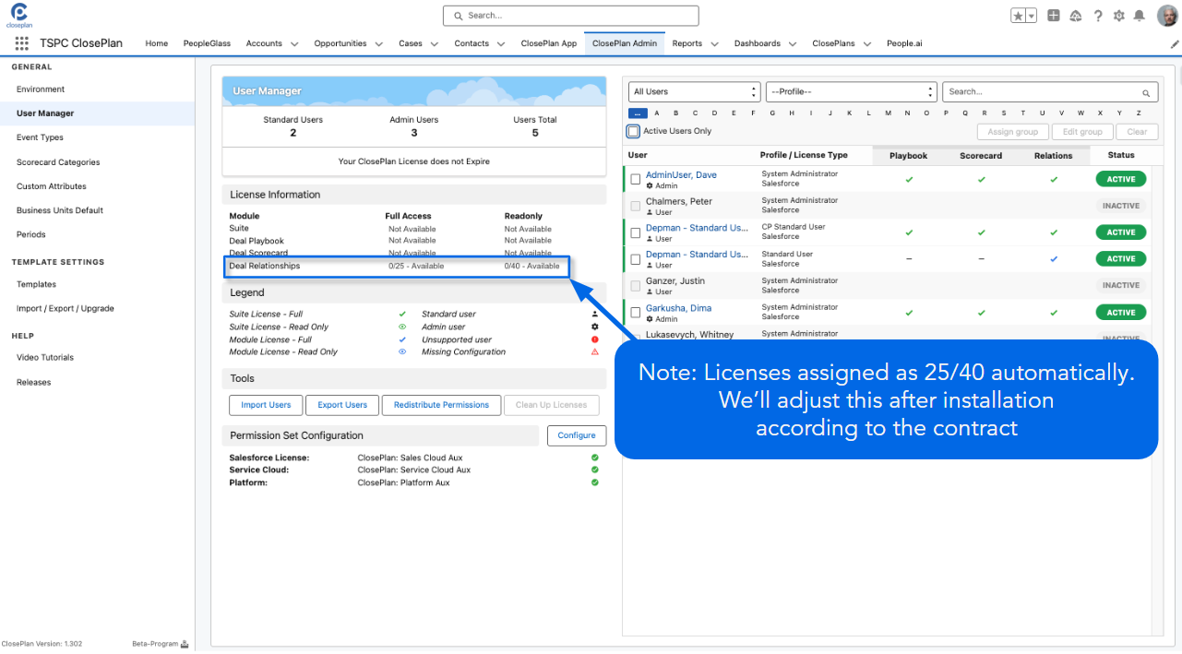This screenshot has height=654, width=1182.
Task: Filter users by letter S
Action: click(1004, 113)
